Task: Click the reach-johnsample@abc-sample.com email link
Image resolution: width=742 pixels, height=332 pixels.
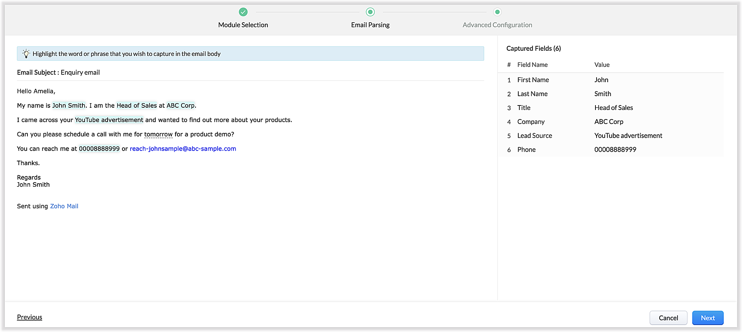Action: [183, 149]
